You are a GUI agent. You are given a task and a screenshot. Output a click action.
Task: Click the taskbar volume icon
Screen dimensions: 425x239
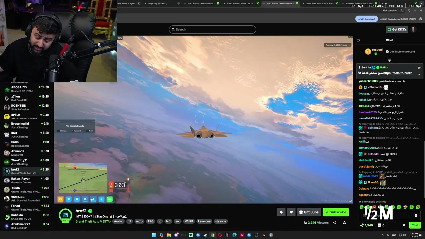pos(404,235)
